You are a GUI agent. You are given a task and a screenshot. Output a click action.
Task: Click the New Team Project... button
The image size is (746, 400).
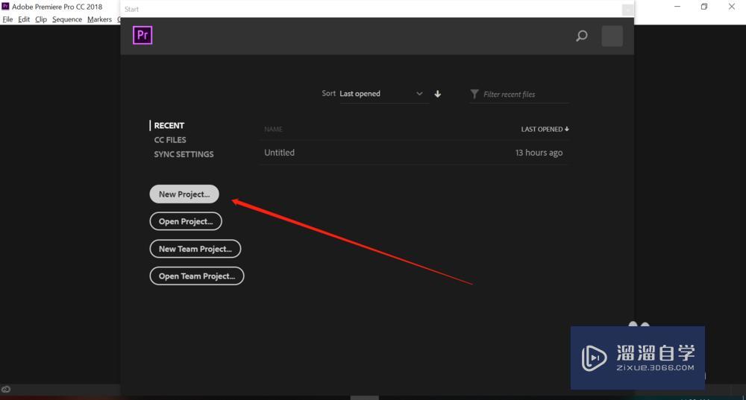click(x=195, y=249)
